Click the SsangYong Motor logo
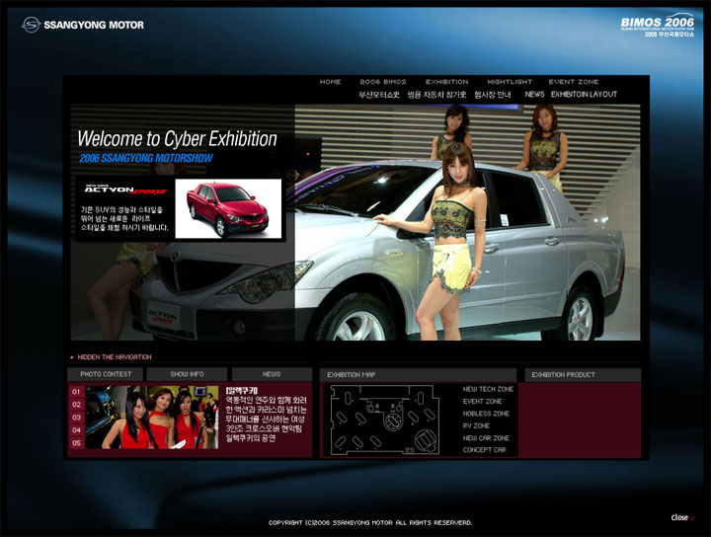The image size is (711, 537). [83, 25]
